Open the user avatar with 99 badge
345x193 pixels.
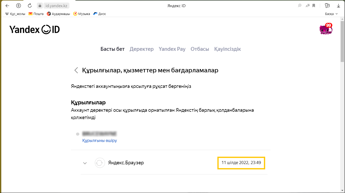326,29
